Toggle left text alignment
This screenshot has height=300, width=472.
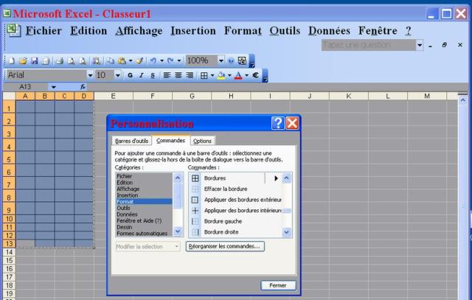pyautogui.click(x=167, y=75)
